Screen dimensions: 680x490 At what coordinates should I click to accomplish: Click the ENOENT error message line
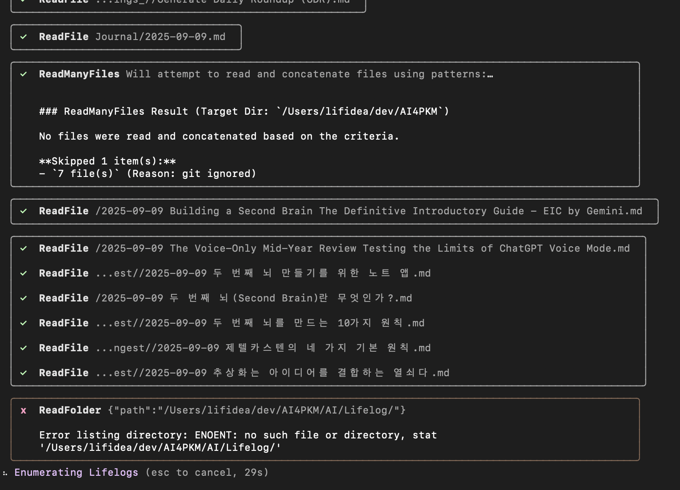(x=238, y=435)
